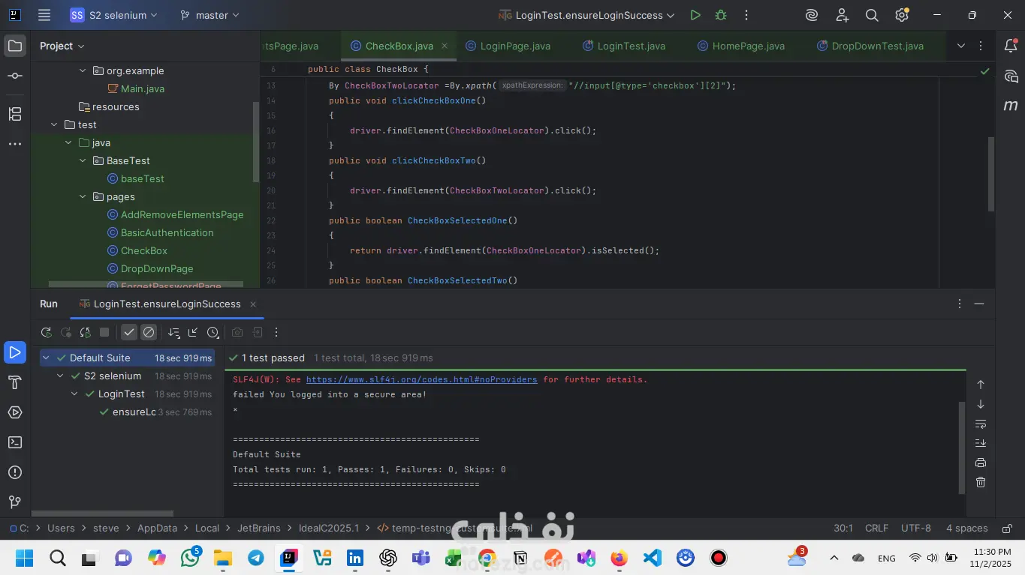Open the Services tool window
The height and width of the screenshot is (575, 1025).
pyautogui.click(x=15, y=412)
